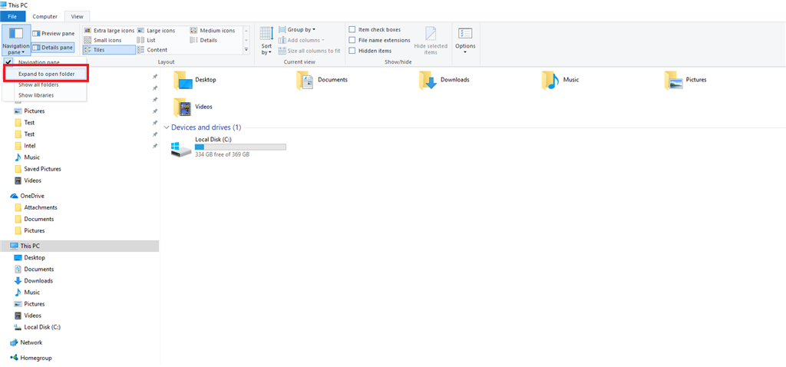
Task: Open Downloads under This PC
Action: [38, 281]
